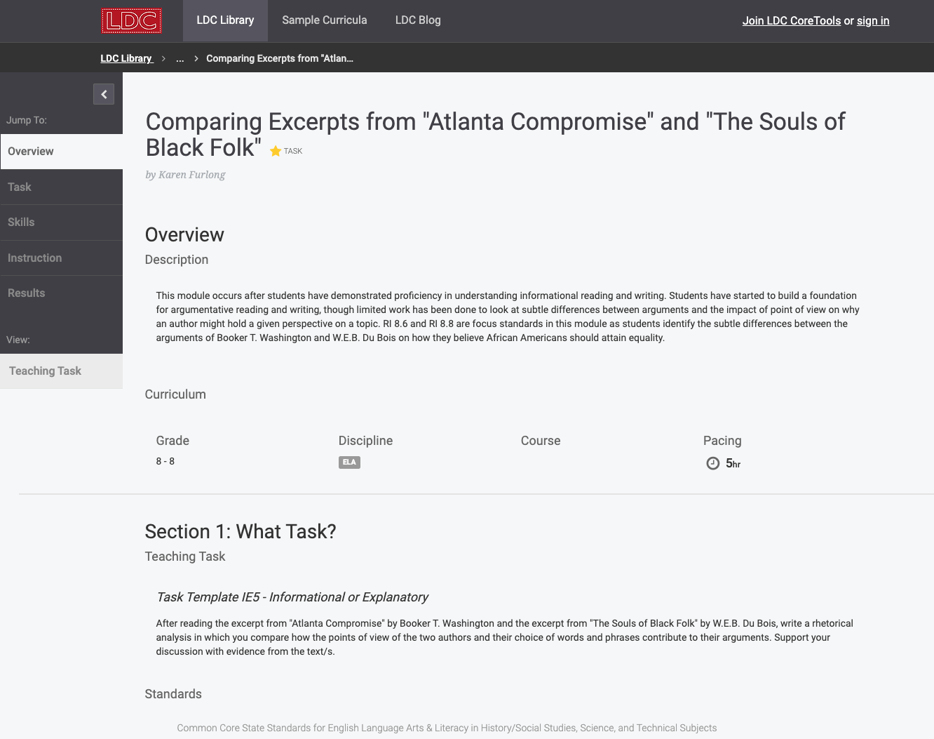Screen dimensions: 934x739
Task: Click the star TASK icon next to the title
Action: 275,151
